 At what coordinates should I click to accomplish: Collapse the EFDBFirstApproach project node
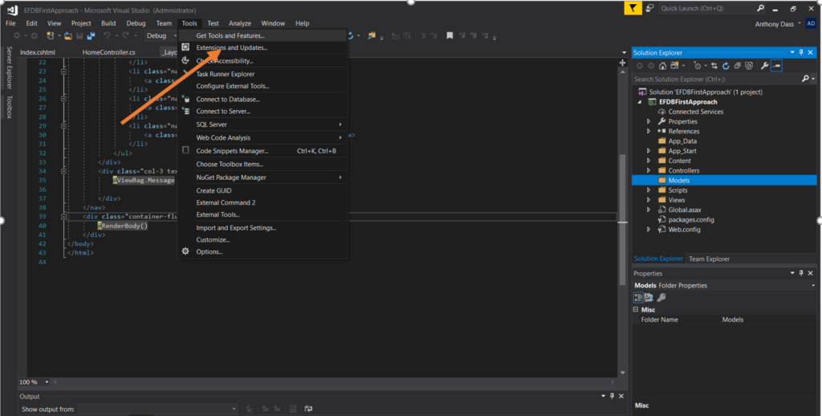(x=640, y=102)
